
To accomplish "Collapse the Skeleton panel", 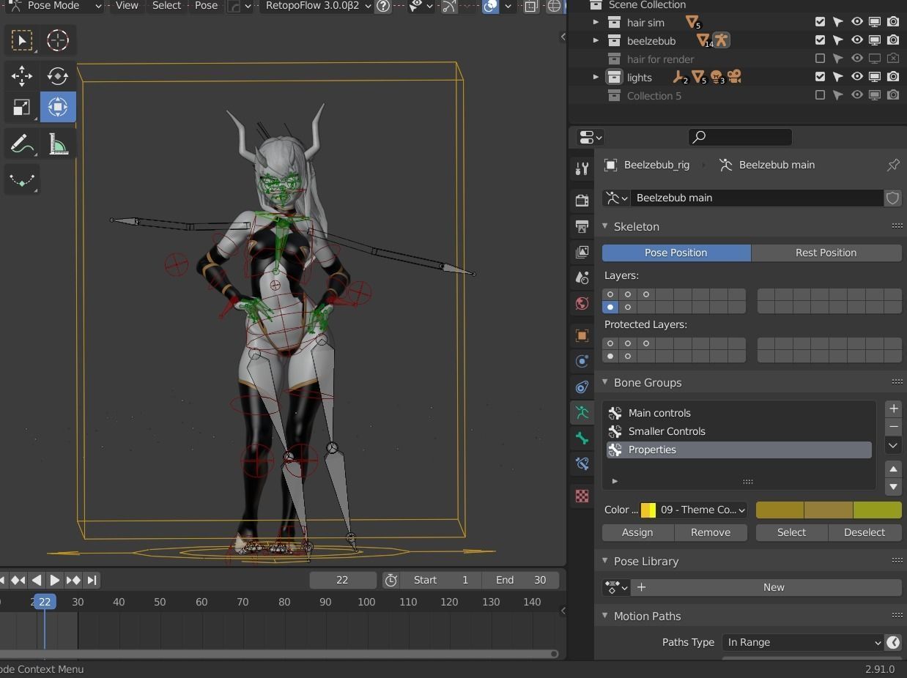I will coord(605,226).
